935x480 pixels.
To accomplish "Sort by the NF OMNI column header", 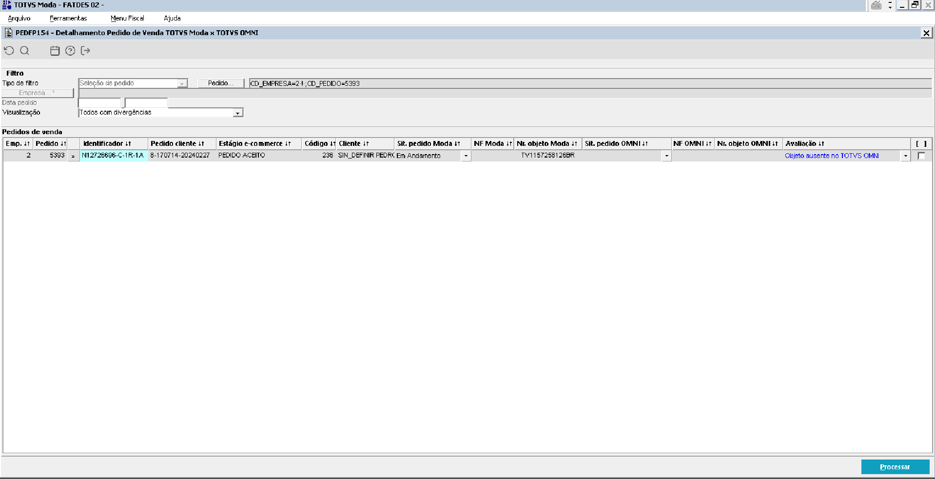I will (693, 143).
